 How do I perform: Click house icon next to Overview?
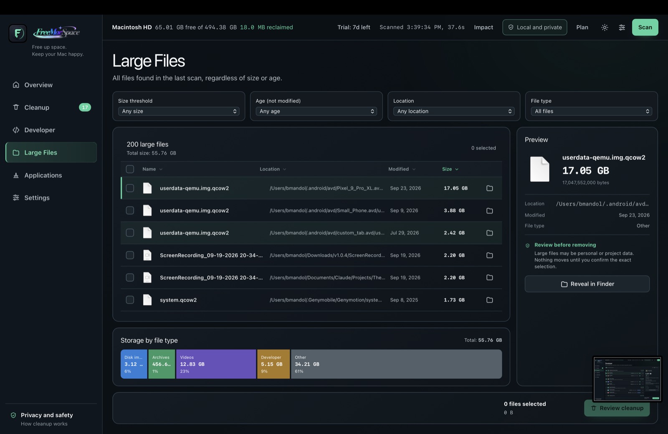pyautogui.click(x=16, y=85)
